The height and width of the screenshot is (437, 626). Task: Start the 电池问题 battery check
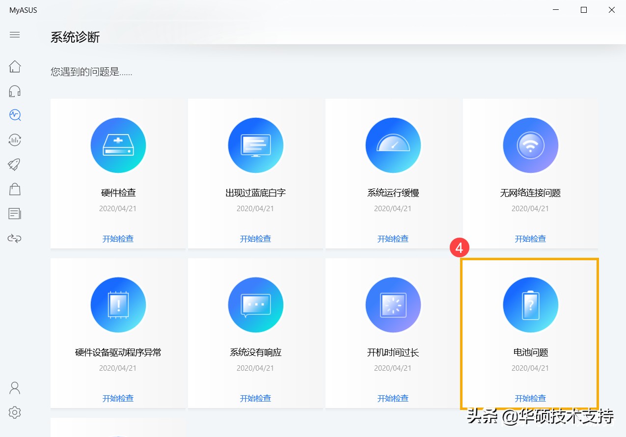coord(530,398)
